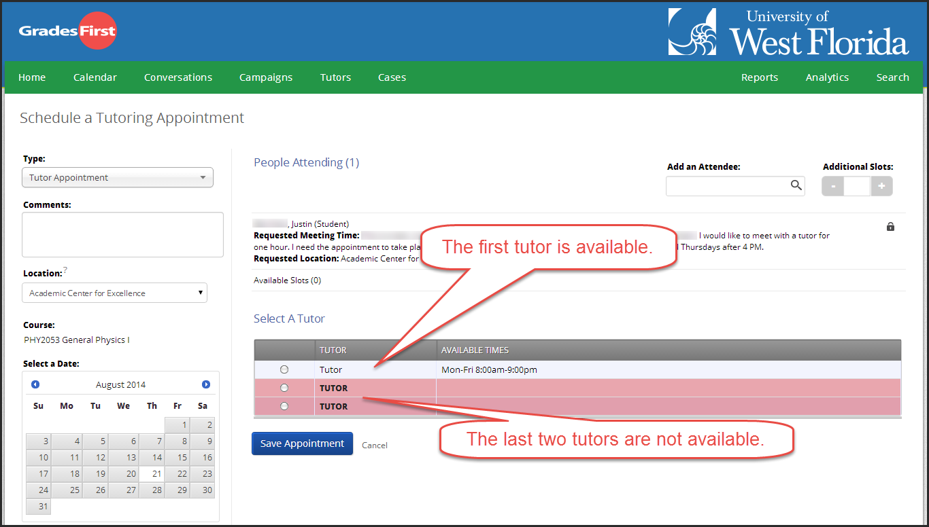Open Search in the navigation bar
The height and width of the screenshot is (527, 929).
pos(893,77)
